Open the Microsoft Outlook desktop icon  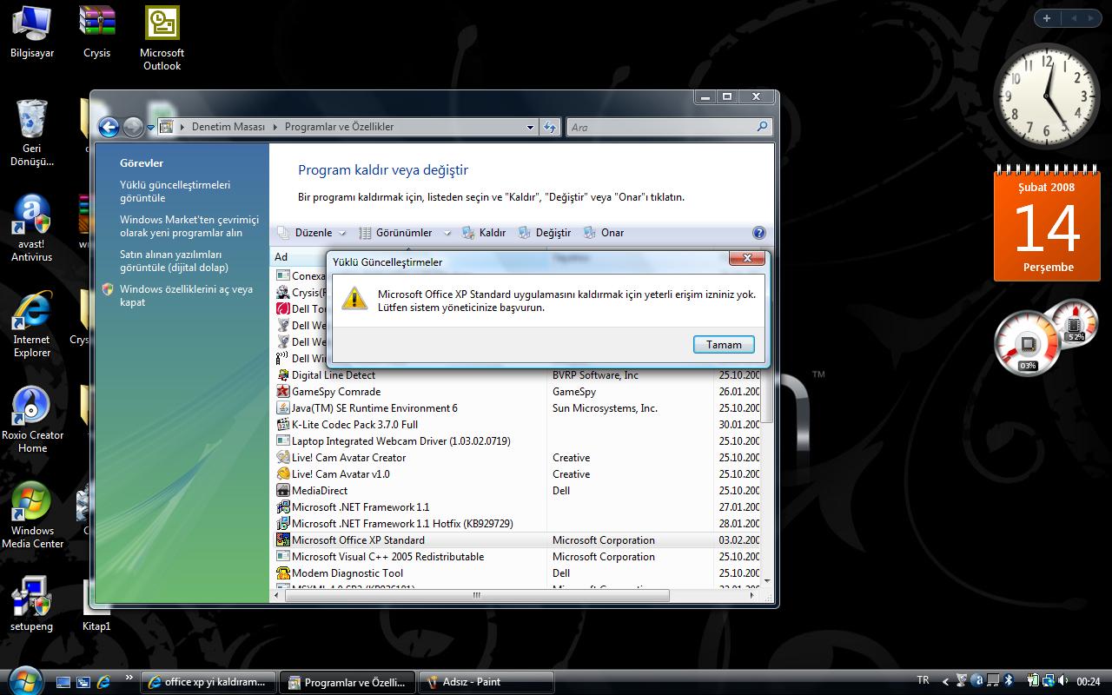point(162,38)
